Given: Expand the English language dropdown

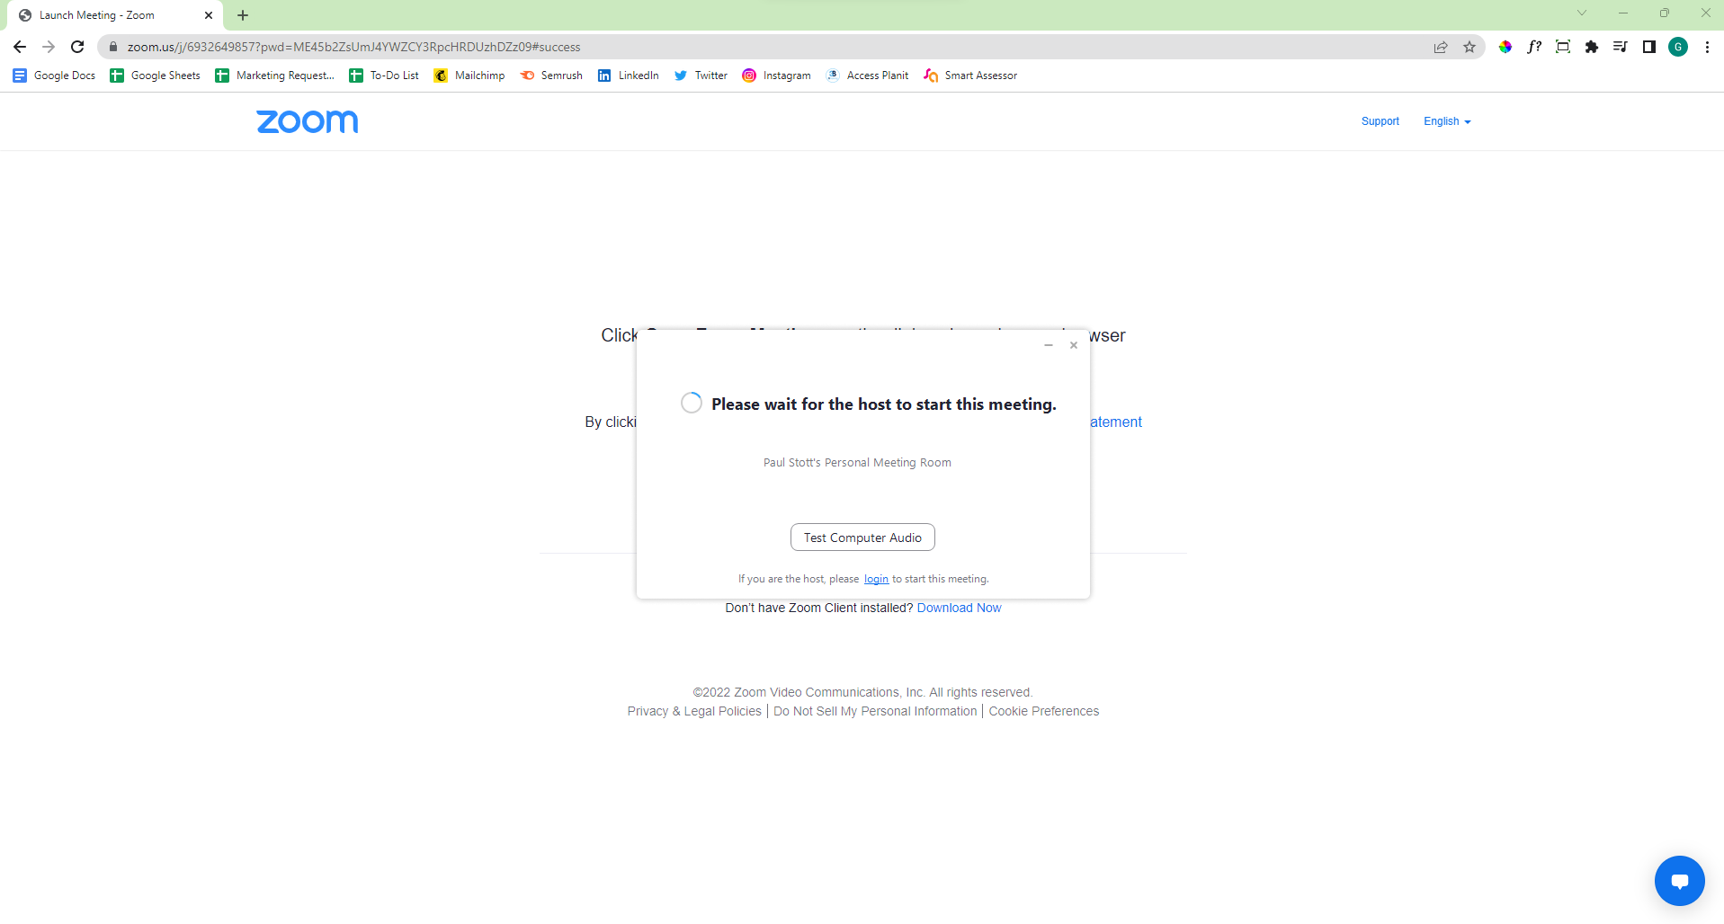Looking at the screenshot, I should [x=1447, y=121].
